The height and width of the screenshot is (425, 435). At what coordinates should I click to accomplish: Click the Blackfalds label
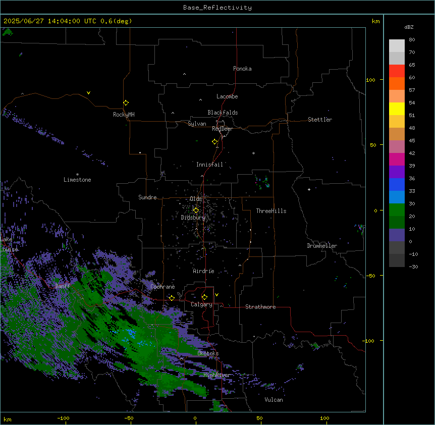click(x=223, y=113)
